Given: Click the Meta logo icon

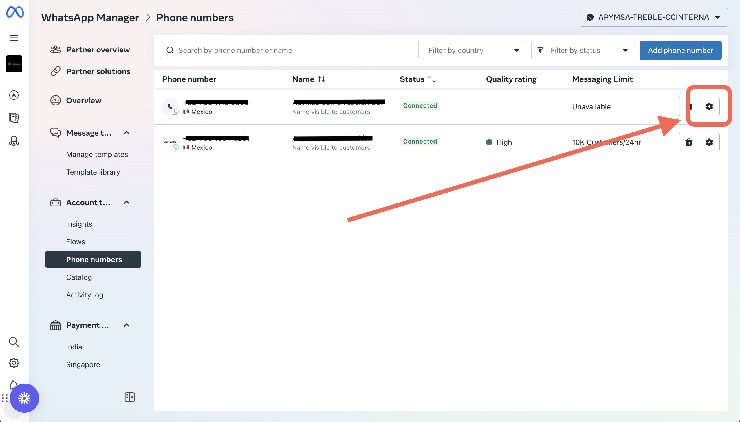Looking at the screenshot, I should pyautogui.click(x=15, y=12).
